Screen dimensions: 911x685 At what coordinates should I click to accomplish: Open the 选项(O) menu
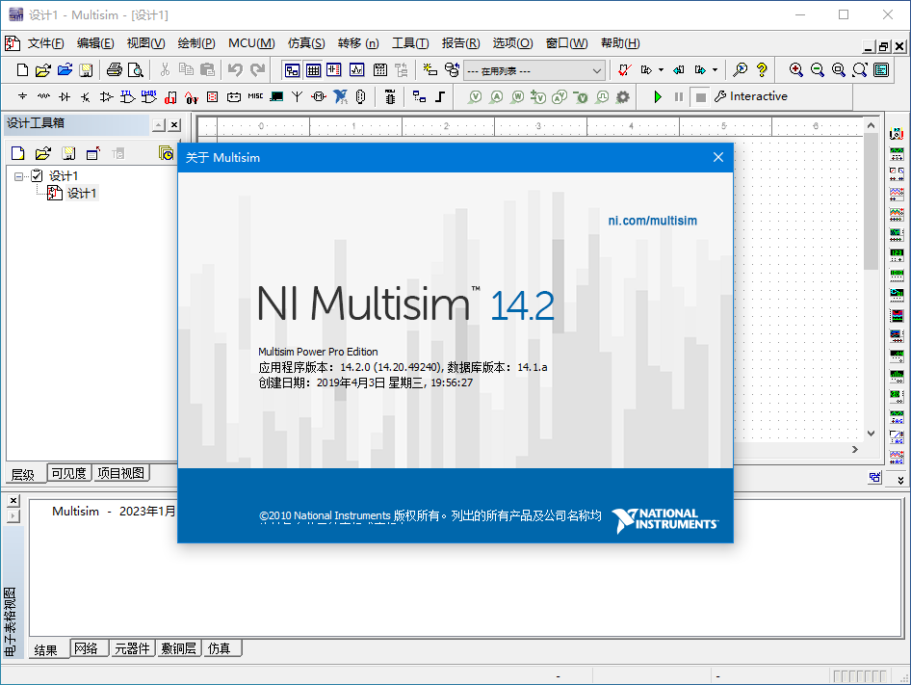click(512, 43)
